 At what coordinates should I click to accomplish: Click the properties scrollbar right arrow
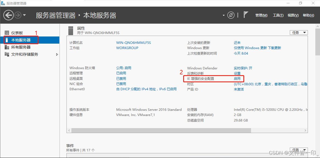[305, 130]
